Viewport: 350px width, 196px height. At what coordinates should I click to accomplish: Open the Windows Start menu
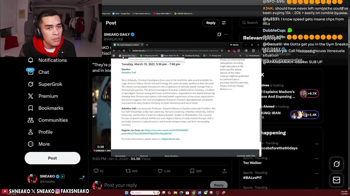coord(127,193)
